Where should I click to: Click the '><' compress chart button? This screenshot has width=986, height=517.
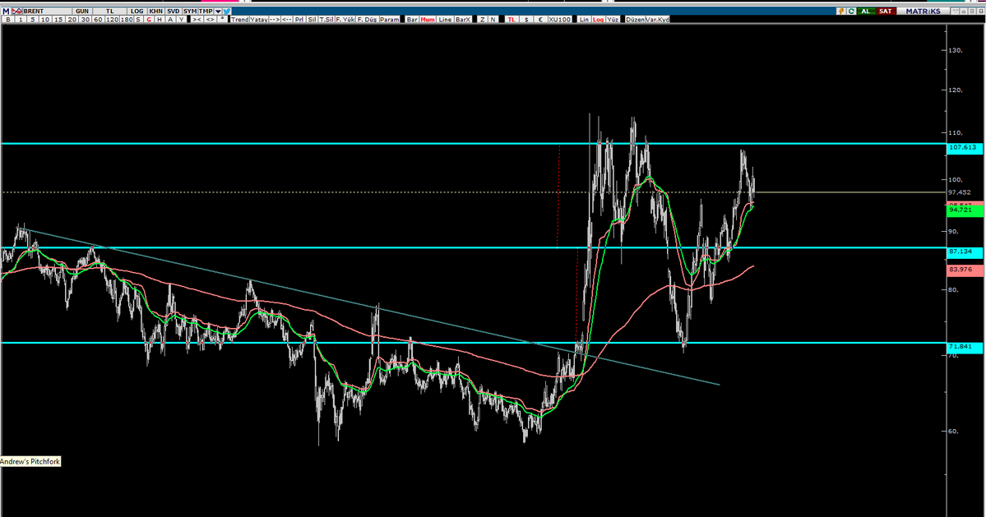click(x=197, y=20)
